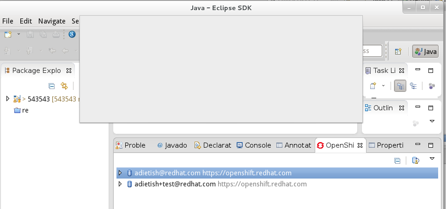Switch to the Java perspective button
Viewport: 446px width, 209px height.
(x=426, y=51)
